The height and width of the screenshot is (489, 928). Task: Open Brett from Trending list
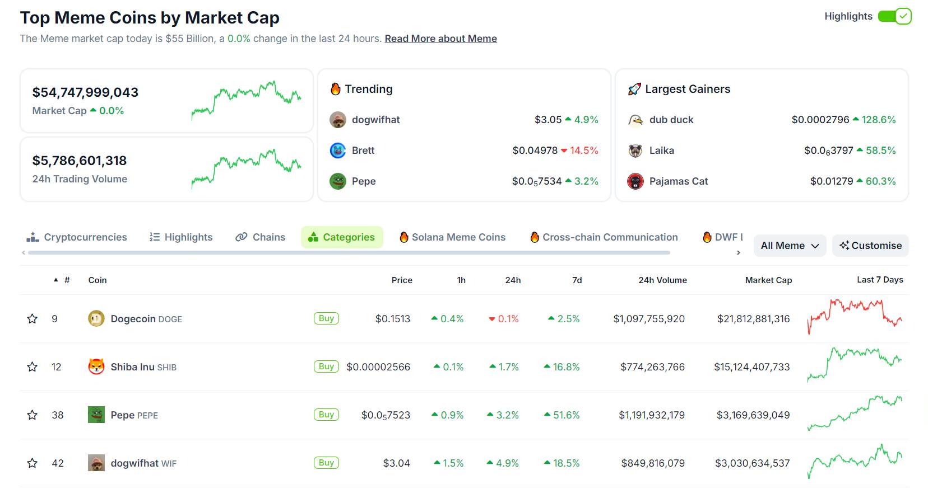coord(363,151)
